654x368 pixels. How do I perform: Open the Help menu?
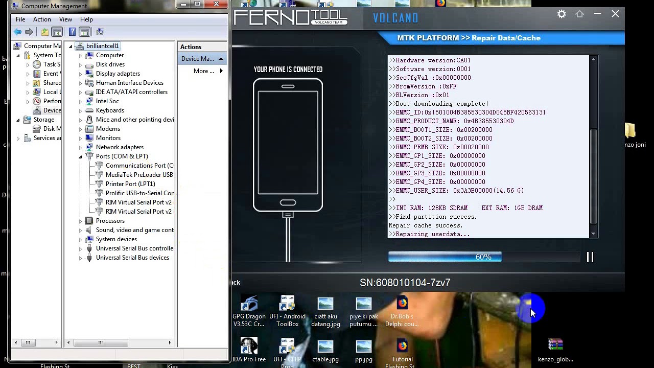point(86,19)
